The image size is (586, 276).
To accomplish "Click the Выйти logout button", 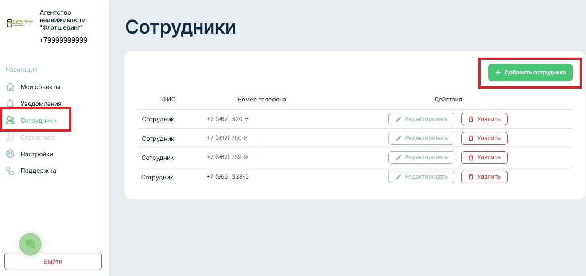I will pos(53,261).
